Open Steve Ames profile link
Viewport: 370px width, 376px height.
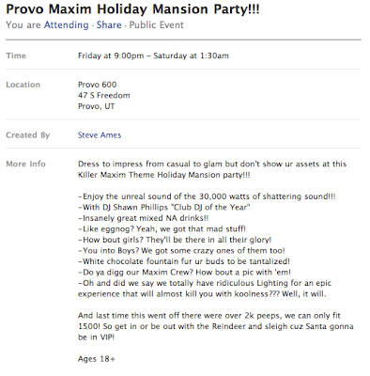point(100,135)
